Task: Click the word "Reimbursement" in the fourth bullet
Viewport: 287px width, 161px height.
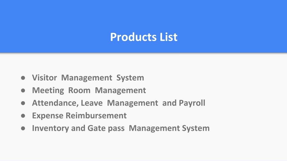Action: pos(96,116)
